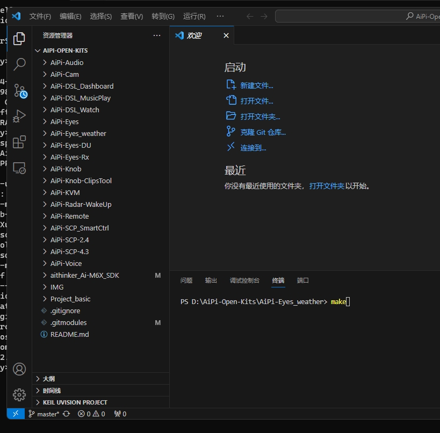440x433 pixels.
Task: Expand the AiPi-Audio folder
Action: coord(101,62)
